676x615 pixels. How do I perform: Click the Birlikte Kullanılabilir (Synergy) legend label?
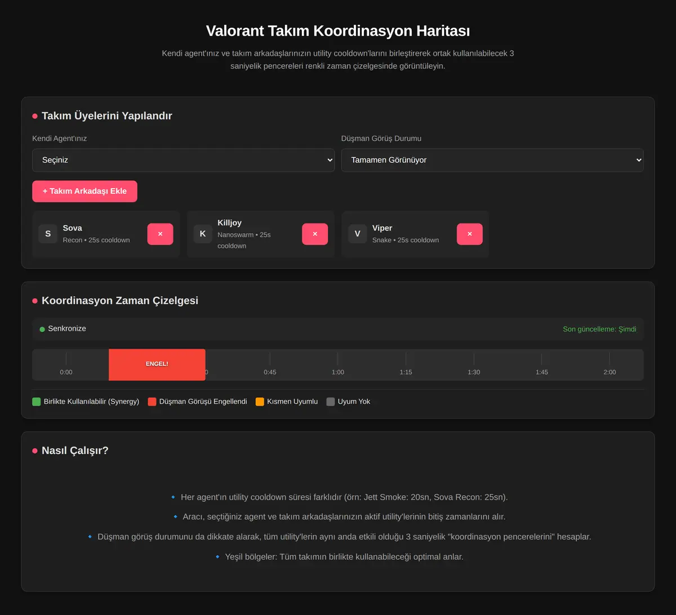pyautogui.click(x=91, y=402)
